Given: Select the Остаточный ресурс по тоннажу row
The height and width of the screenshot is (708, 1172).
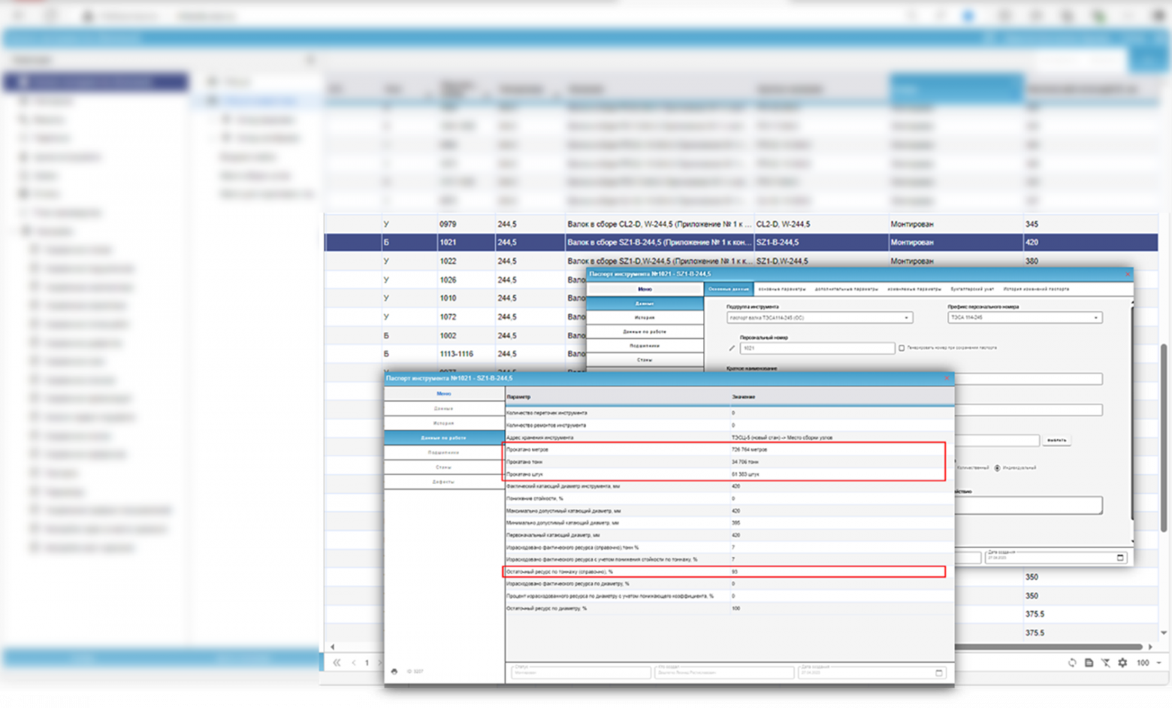Looking at the screenshot, I should coord(729,572).
